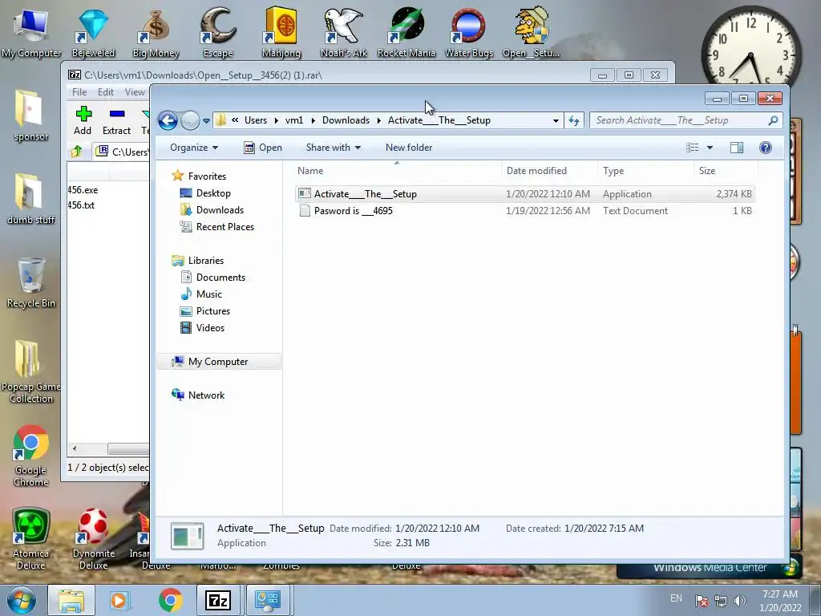Select the Activate___The__Setup application file
This screenshot has width=821, height=616.
pos(525,194)
